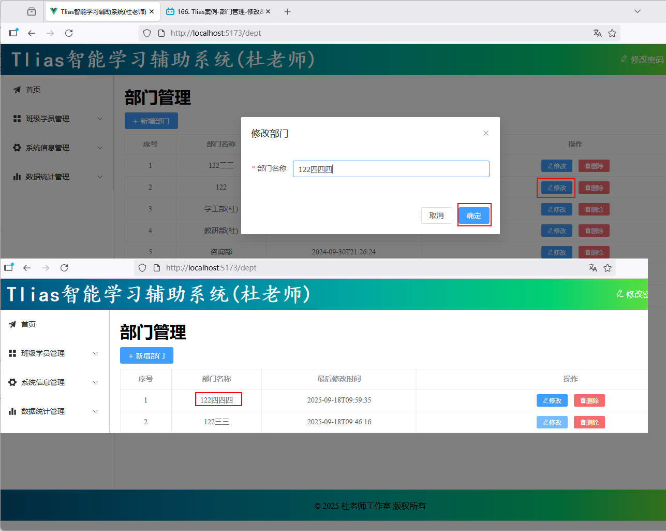The width and height of the screenshot is (666, 531).
Task: Close the Tlias智能学习辅助系统(杜老师) tab
Action: [x=152, y=11]
